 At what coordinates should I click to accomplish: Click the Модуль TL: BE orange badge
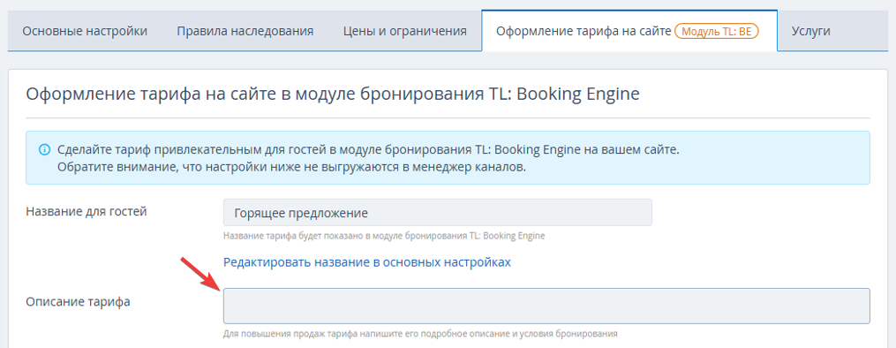point(717,31)
